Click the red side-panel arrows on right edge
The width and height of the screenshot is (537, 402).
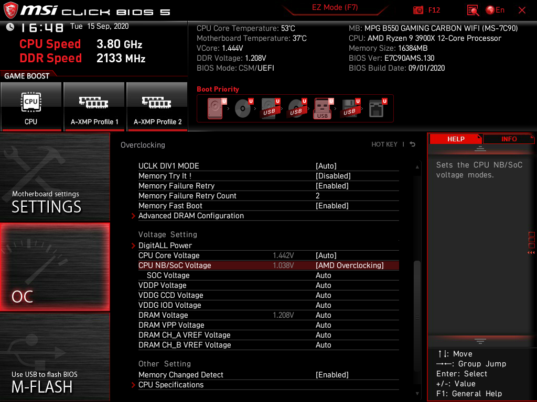531,252
